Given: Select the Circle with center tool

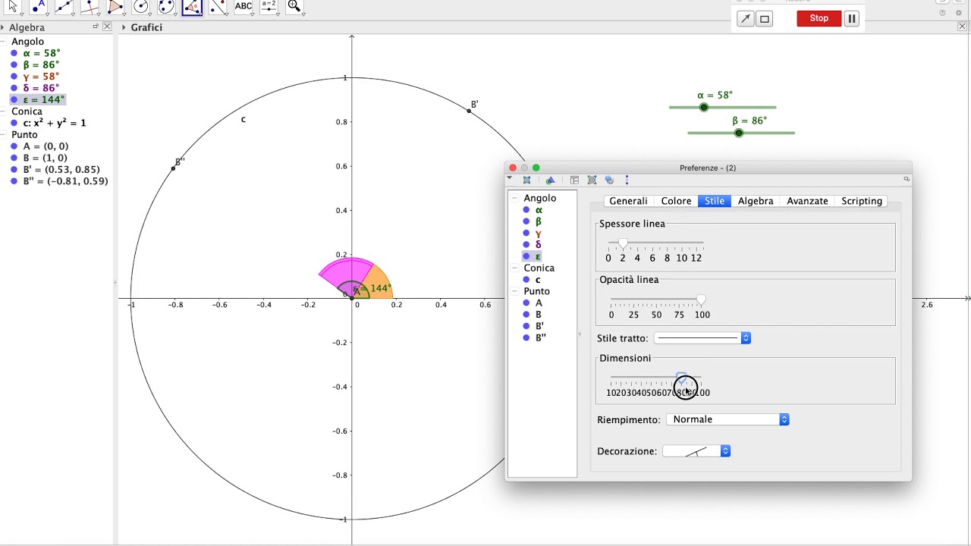Looking at the screenshot, I should 141,7.
